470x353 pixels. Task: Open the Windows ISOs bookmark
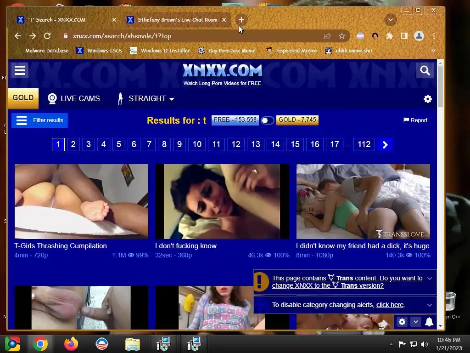pyautogui.click(x=99, y=51)
